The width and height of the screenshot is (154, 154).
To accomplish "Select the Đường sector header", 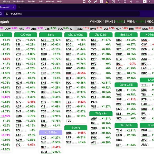I will pyautogui.click(x=76, y=128).
